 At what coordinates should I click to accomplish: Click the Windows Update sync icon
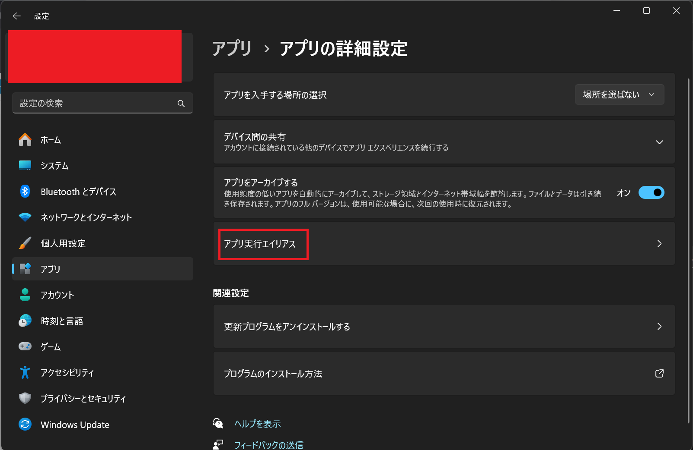(x=25, y=424)
